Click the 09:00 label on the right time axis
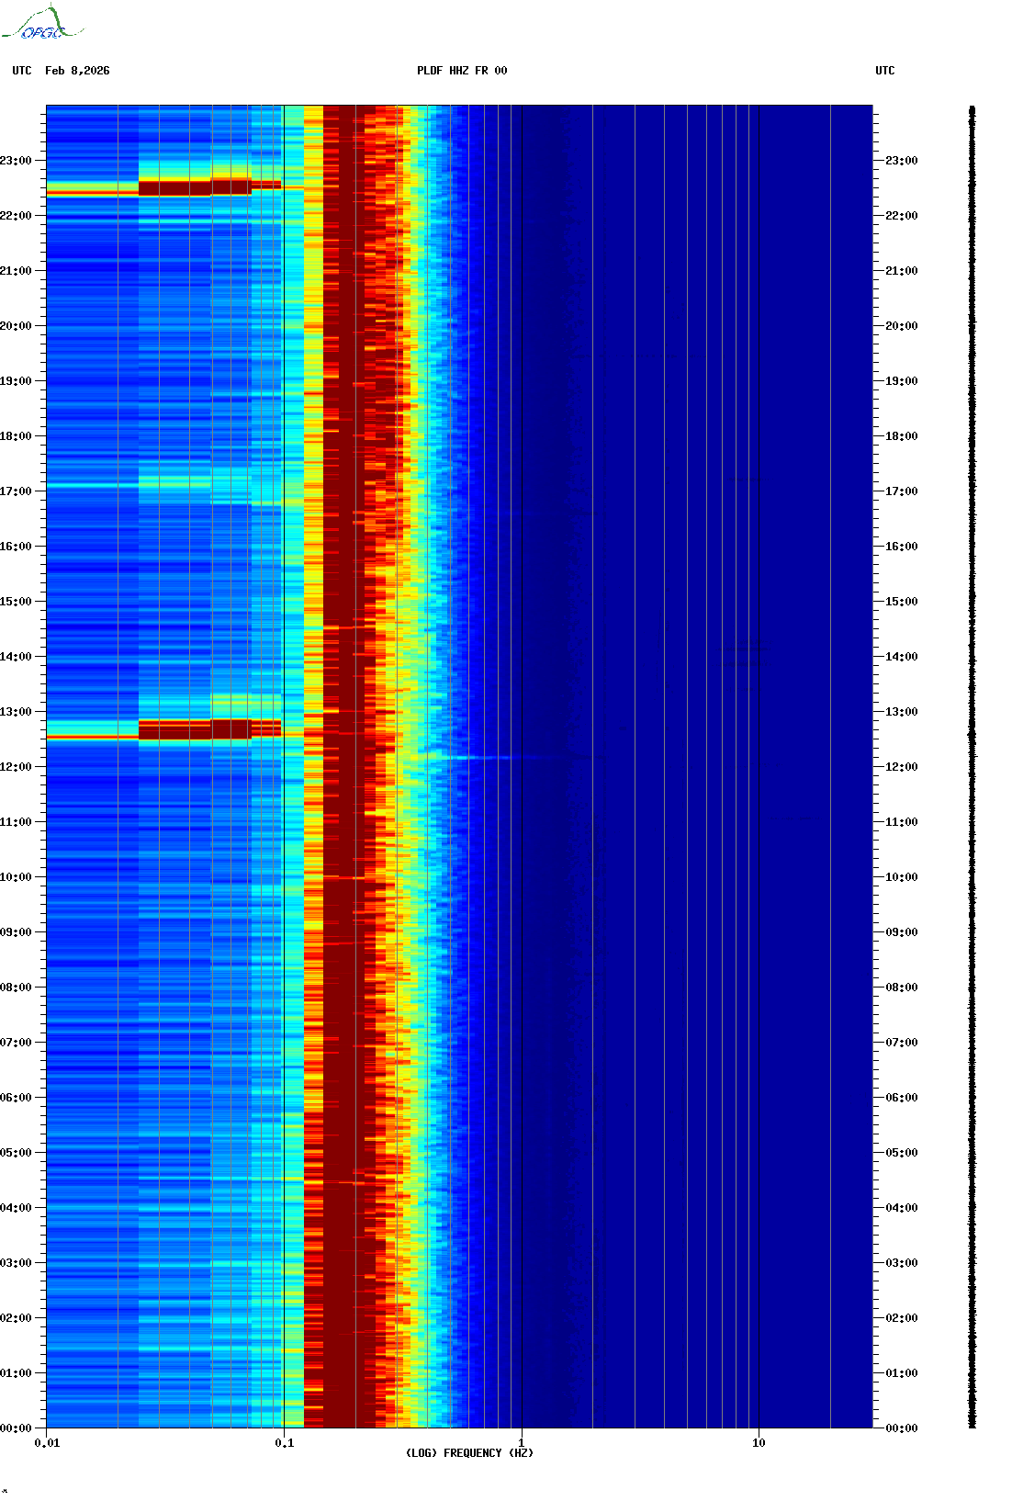 902,932
